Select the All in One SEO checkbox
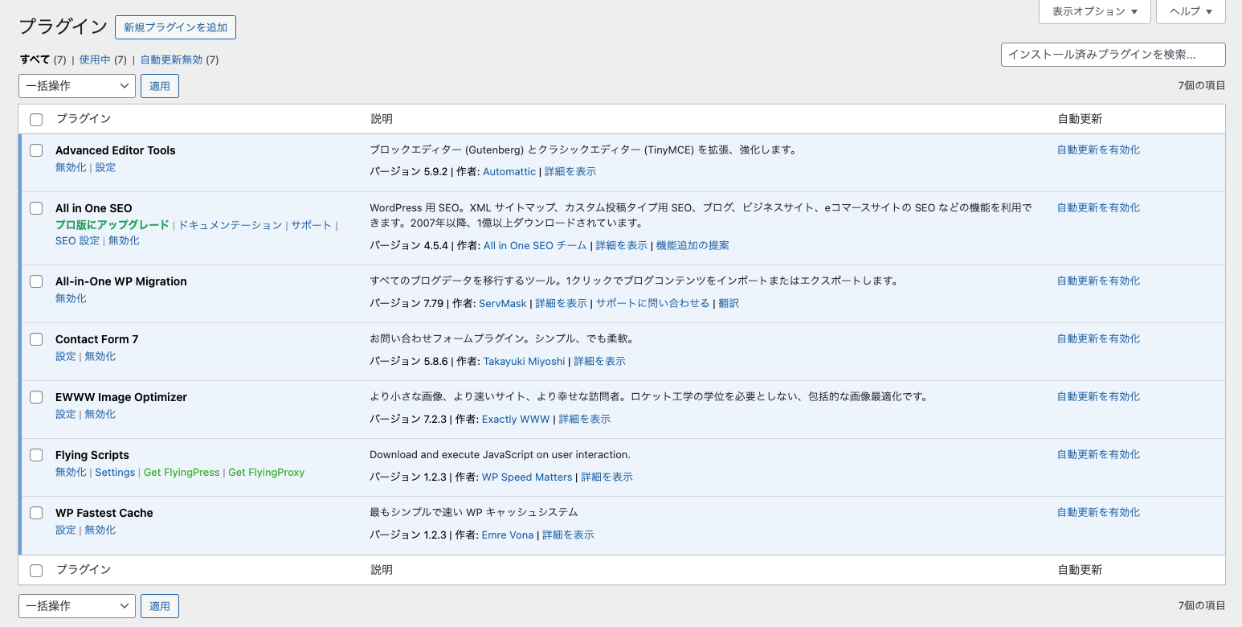1242x627 pixels. [x=36, y=207]
